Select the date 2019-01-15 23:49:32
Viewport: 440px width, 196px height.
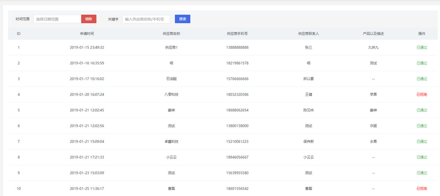(87, 48)
